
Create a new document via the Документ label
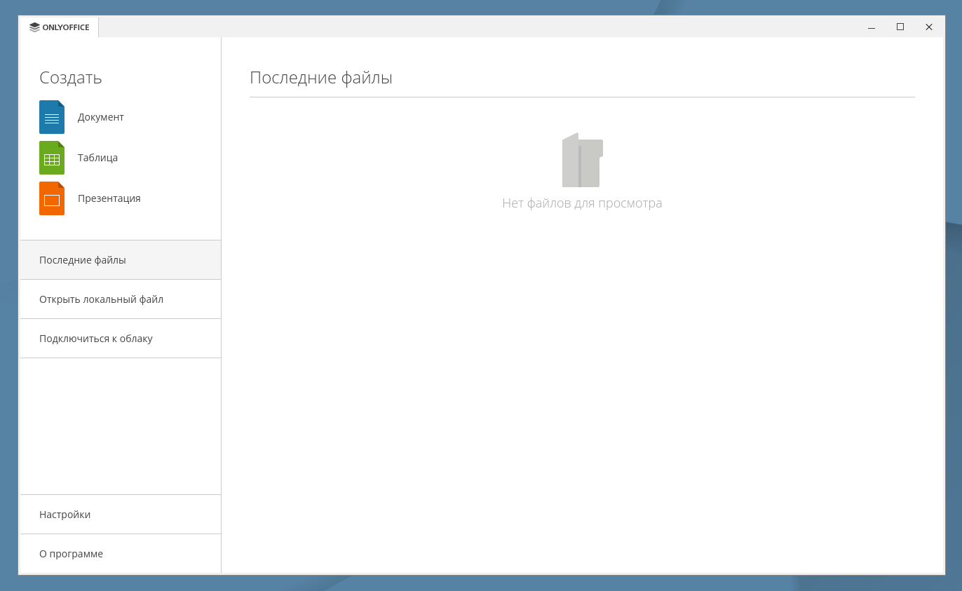[101, 117]
